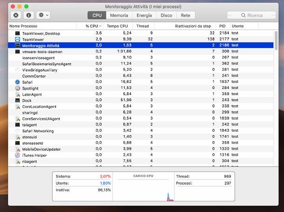Click the talagent icon

(x=17, y=125)
